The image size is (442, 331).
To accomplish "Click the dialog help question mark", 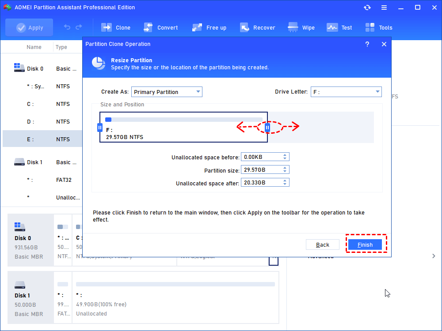I will pos(367,44).
